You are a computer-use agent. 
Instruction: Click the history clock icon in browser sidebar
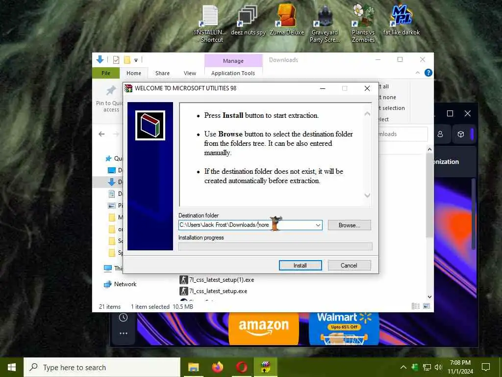point(123,318)
